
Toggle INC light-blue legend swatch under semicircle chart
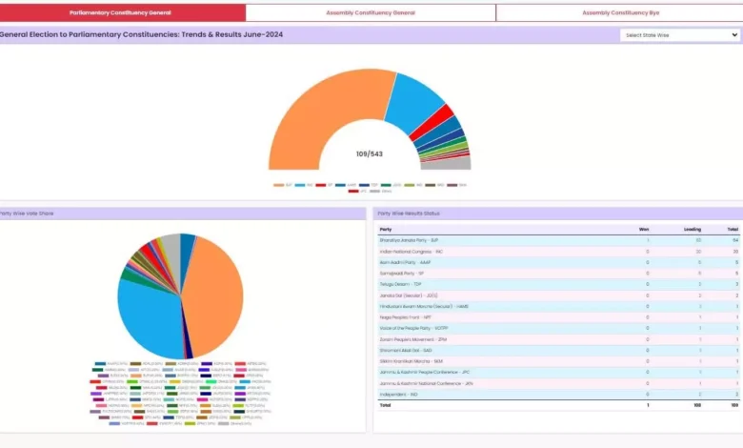pos(300,185)
